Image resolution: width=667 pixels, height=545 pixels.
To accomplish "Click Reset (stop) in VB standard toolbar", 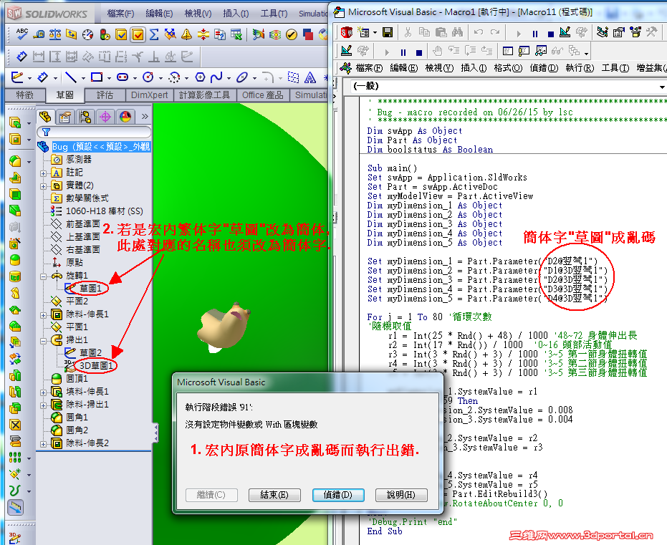I will coord(550,34).
